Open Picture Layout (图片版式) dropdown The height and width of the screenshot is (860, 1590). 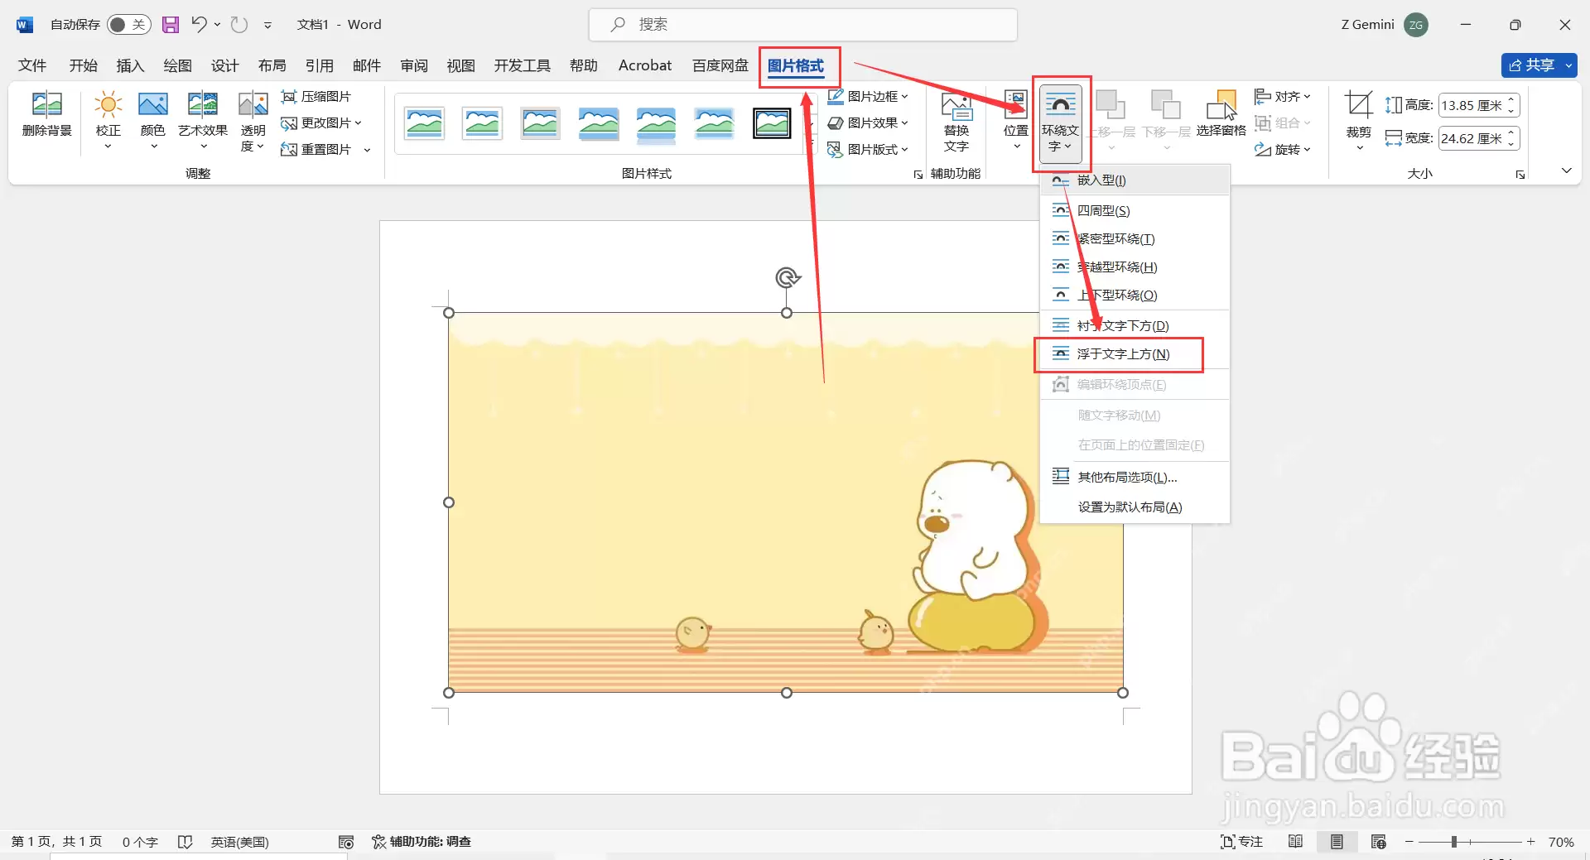(868, 150)
